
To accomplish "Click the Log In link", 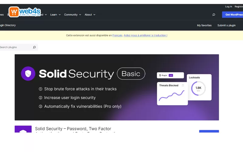I will click(x=228, y=6).
